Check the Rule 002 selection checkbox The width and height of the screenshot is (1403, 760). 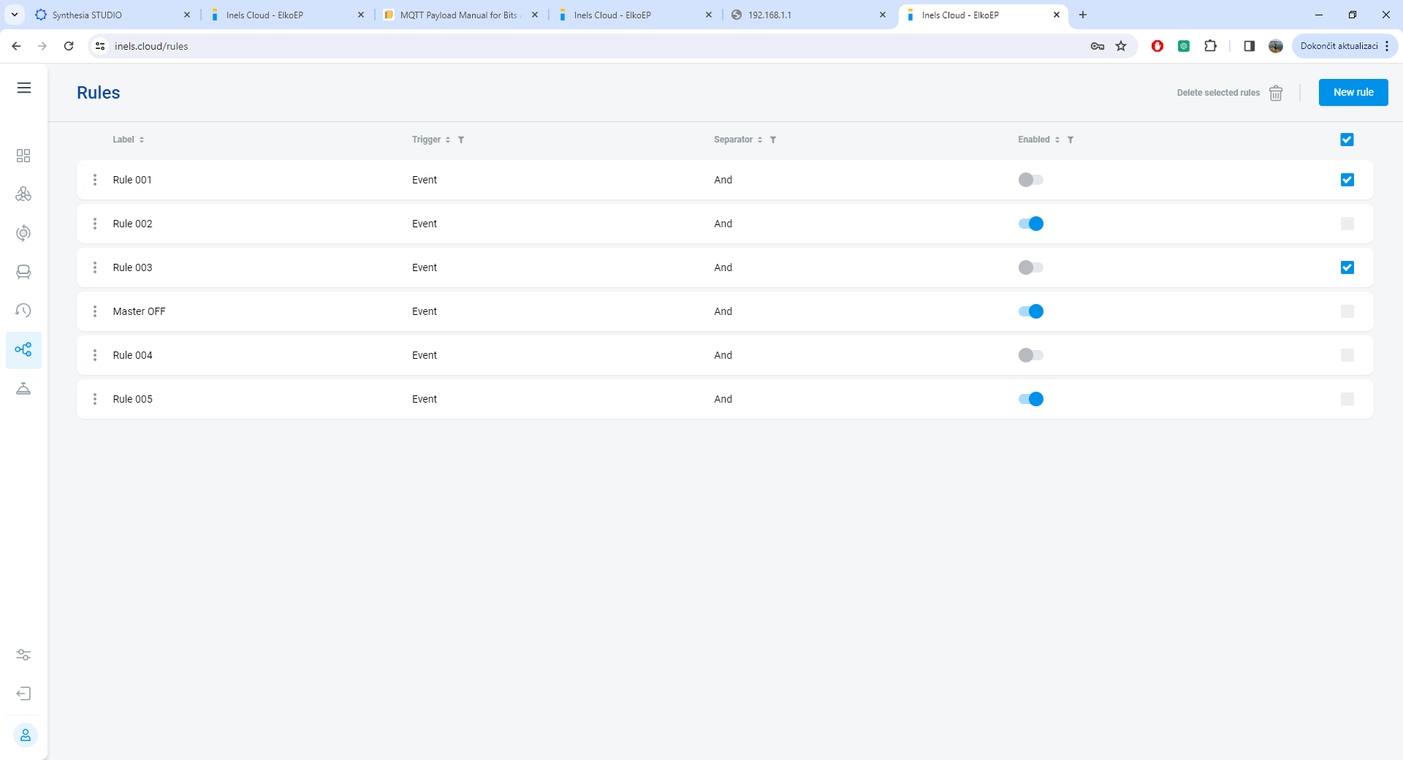point(1347,224)
